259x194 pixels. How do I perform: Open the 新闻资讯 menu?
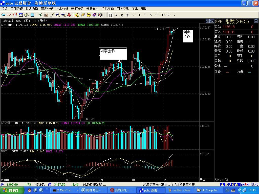pos(77,9)
